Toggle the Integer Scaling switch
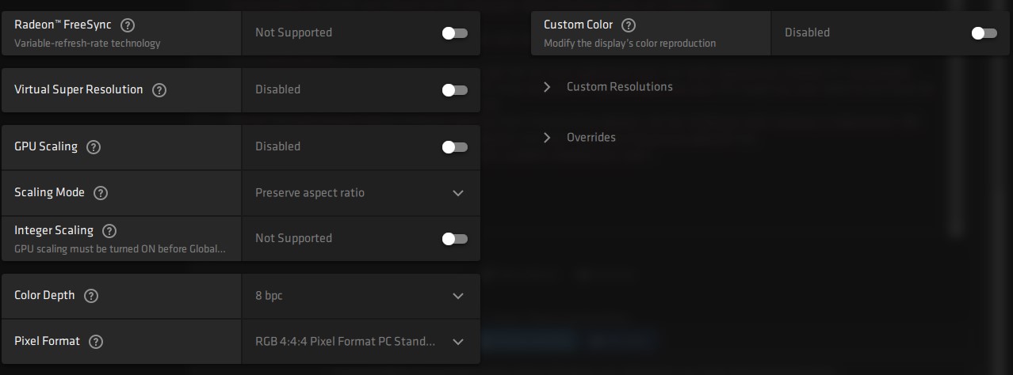The height and width of the screenshot is (375, 1013). (x=454, y=239)
